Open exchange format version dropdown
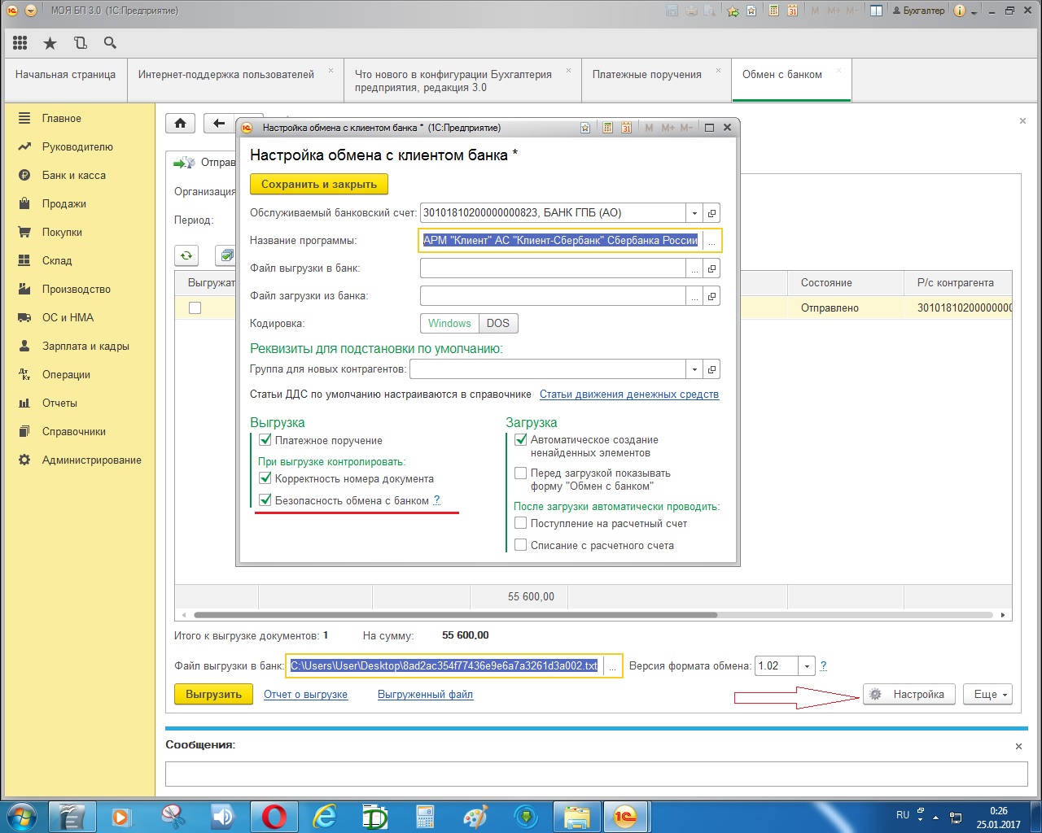The height and width of the screenshot is (833, 1042). pyautogui.click(x=807, y=666)
